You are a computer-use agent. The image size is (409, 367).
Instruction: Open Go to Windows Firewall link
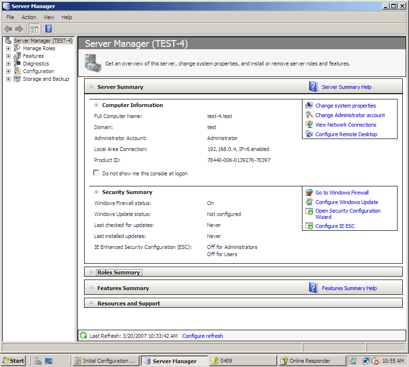click(342, 193)
